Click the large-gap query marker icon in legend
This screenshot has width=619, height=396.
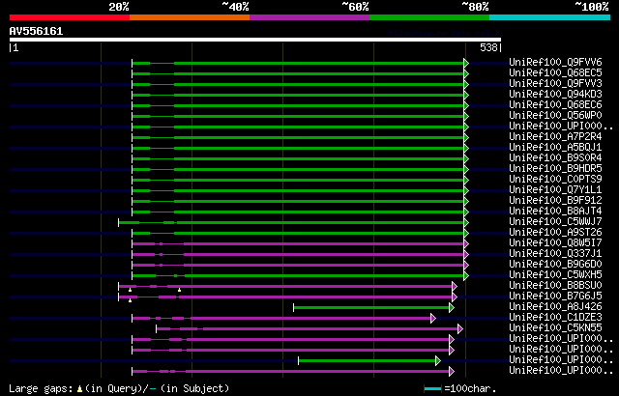tap(79, 389)
